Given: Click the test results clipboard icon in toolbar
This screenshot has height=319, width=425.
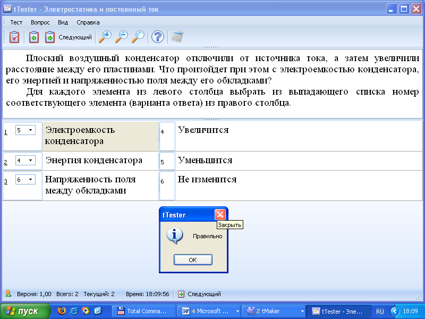Looking at the screenshot, I should coord(14,37).
